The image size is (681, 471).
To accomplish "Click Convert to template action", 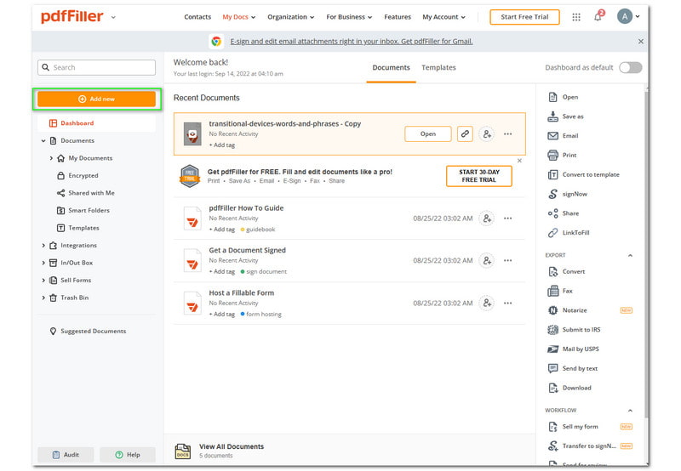I will (x=583, y=174).
